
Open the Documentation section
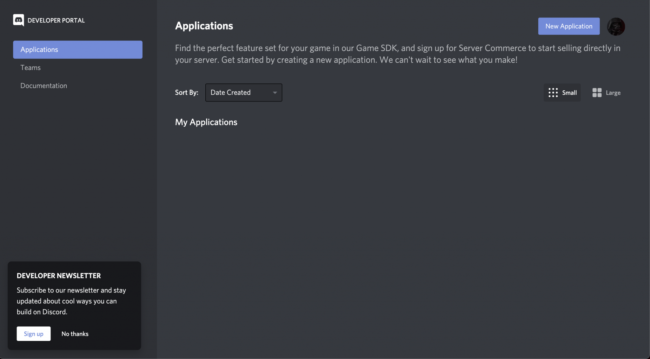44,86
